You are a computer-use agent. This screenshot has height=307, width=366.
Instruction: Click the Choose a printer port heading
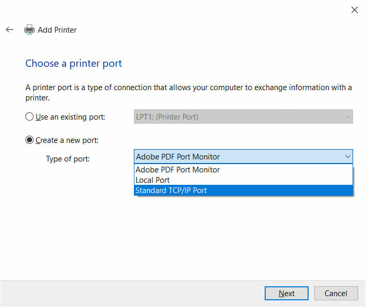[73, 63]
